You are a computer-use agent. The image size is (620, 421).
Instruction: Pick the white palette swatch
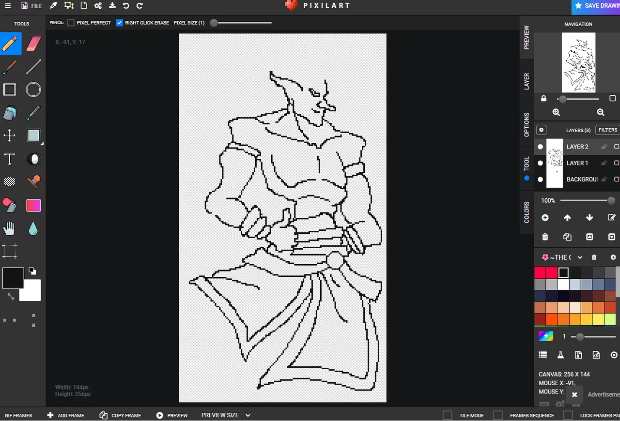pos(563,284)
